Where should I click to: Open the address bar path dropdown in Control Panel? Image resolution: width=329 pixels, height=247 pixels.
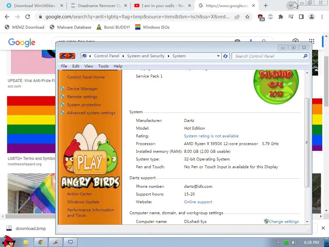(218, 56)
